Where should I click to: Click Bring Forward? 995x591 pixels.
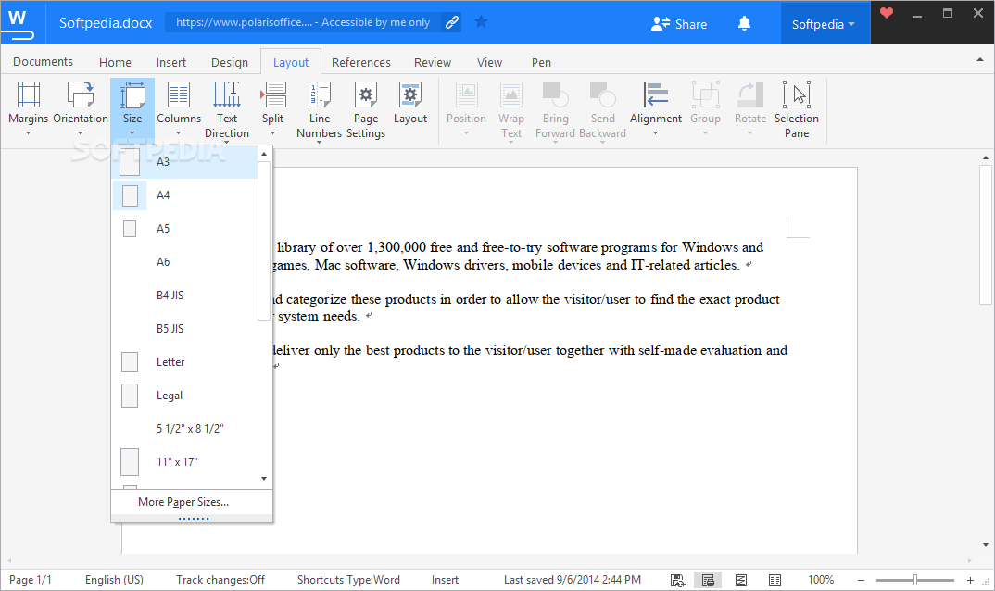(555, 110)
